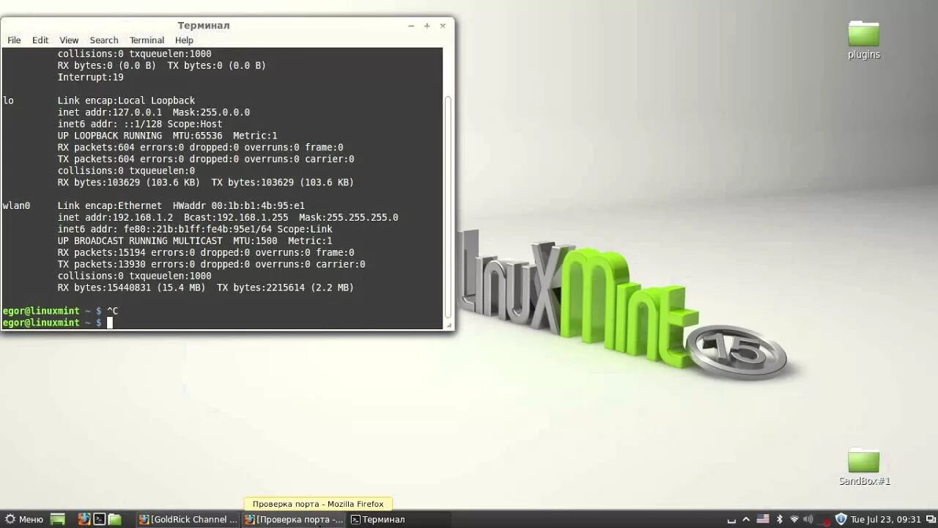Close the Terminal window

443,26
